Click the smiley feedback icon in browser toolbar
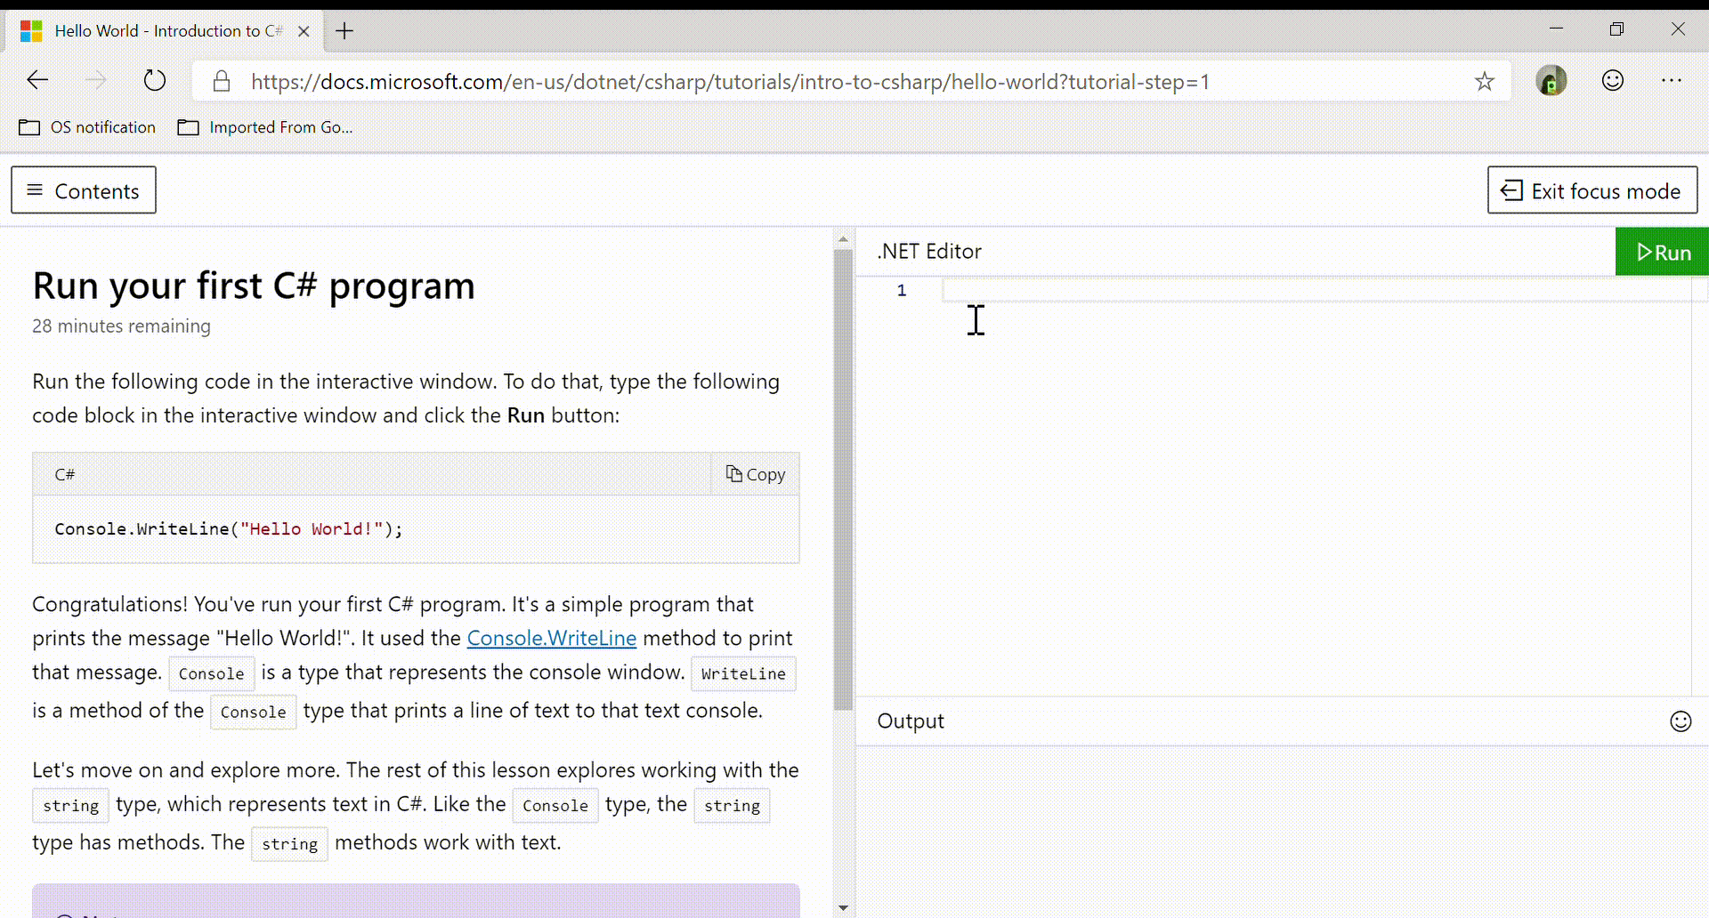 click(x=1612, y=81)
